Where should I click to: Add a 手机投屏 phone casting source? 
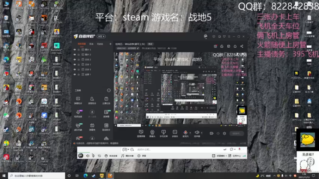pos(163,134)
